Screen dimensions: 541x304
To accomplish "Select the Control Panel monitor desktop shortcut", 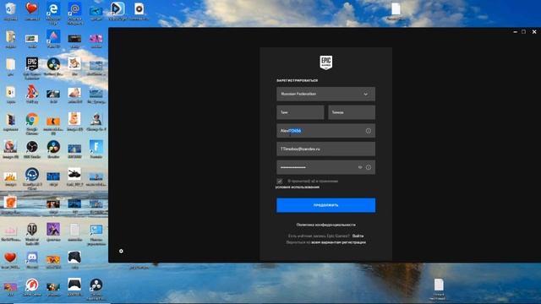I will 96,234.
